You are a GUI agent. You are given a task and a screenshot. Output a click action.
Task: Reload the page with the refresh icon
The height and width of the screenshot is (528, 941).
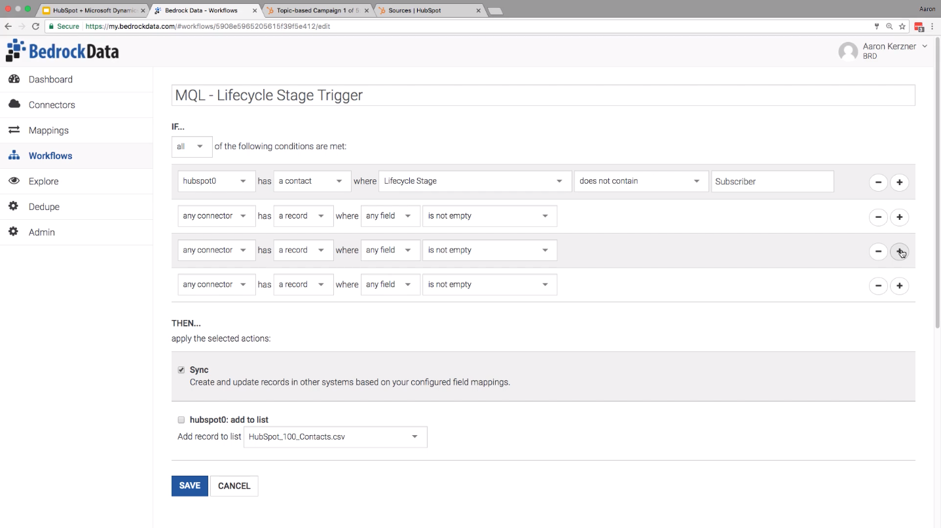pos(37,26)
